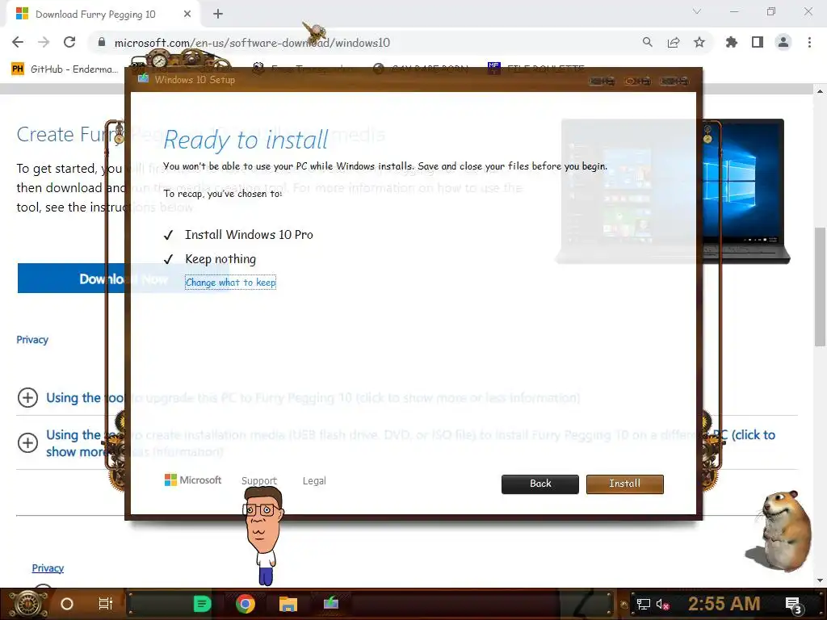Open the tab search chevron in title bar
The width and height of the screenshot is (827, 620).
697,11
